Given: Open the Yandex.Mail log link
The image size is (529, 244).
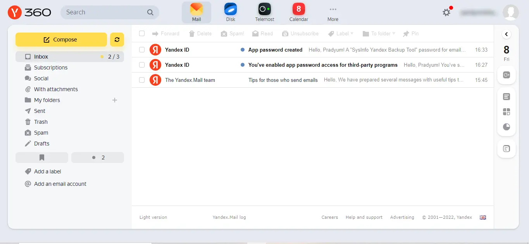Looking at the screenshot, I should tap(229, 217).
